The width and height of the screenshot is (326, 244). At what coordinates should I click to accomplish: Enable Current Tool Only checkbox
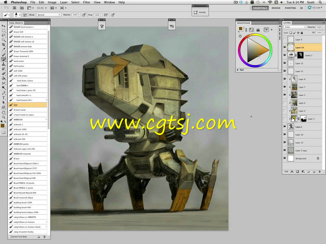[9, 237]
